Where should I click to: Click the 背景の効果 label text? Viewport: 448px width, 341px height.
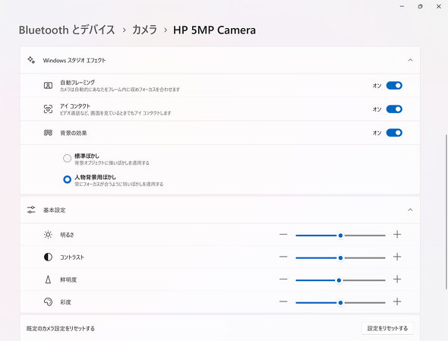(74, 133)
